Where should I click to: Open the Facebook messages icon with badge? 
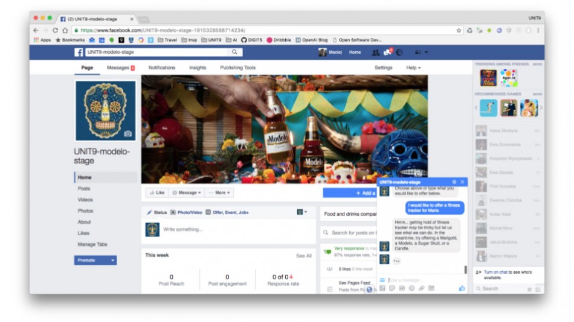pyautogui.click(x=388, y=52)
